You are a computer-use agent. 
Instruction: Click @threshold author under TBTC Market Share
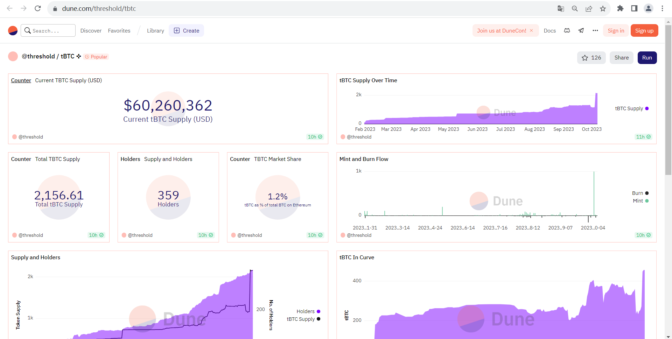tap(250, 235)
